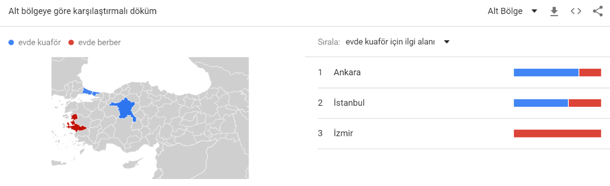Download the subregion data as CSV
This screenshot has height=186, width=610.
click(x=554, y=11)
